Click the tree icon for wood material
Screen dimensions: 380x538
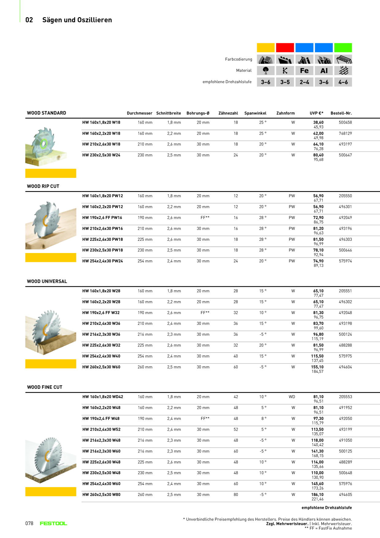click(266, 71)
